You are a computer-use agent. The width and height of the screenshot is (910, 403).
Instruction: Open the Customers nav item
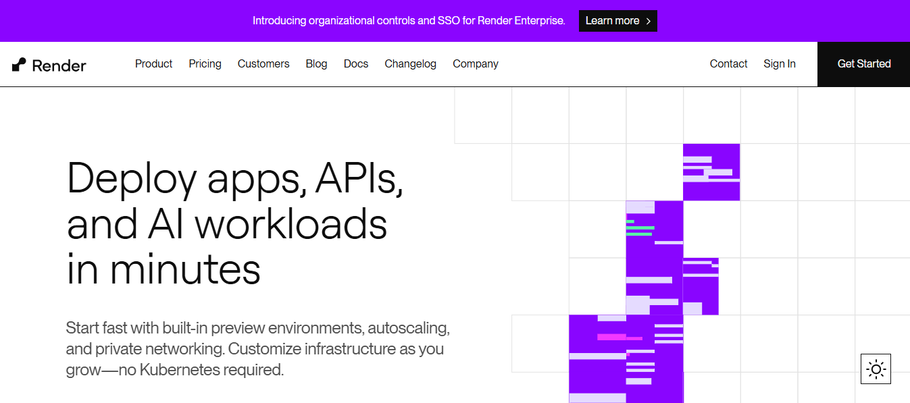tap(263, 64)
